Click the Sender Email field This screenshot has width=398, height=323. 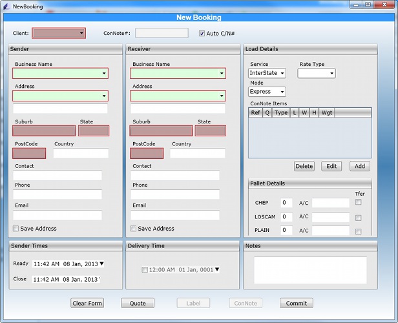click(58, 215)
